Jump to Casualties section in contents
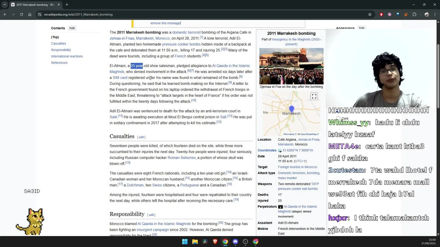 tap(58, 44)
